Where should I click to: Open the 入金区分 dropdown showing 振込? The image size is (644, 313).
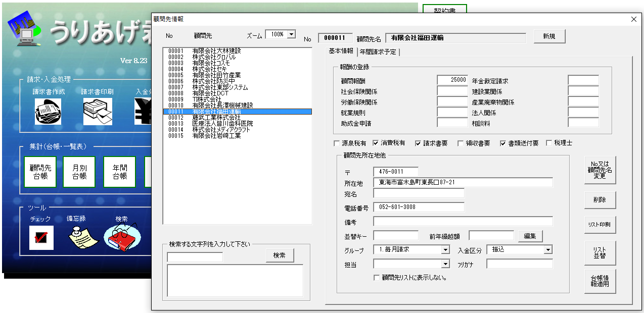[548, 249]
